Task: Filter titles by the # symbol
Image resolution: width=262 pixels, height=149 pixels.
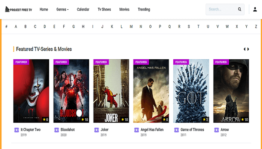Action: 6,26
